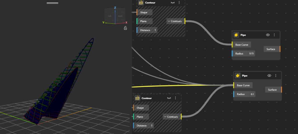This screenshot has height=134, width=298.
Task: Click the X axis tip on the view gizmo
Action: click(126, 22)
